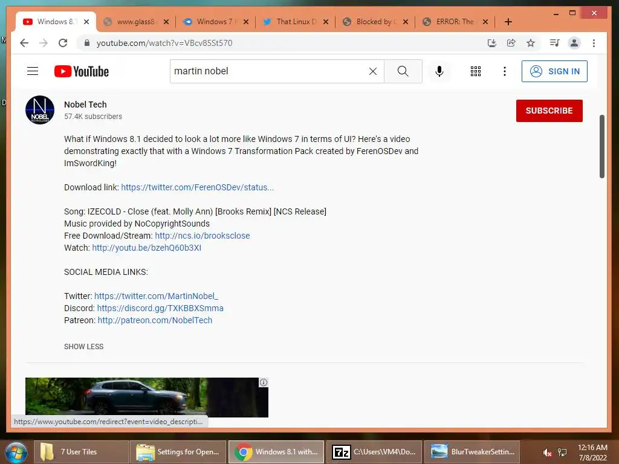The width and height of the screenshot is (619, 464).
Task: Open a new tab with the plus button
Action: 508,22
